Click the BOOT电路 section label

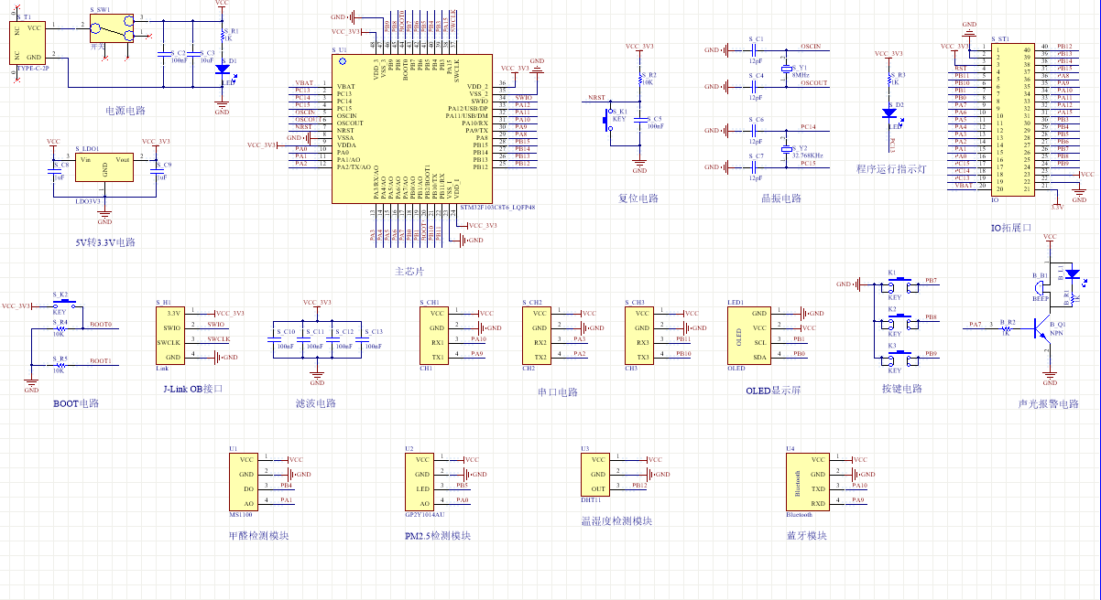coord(76,402)
